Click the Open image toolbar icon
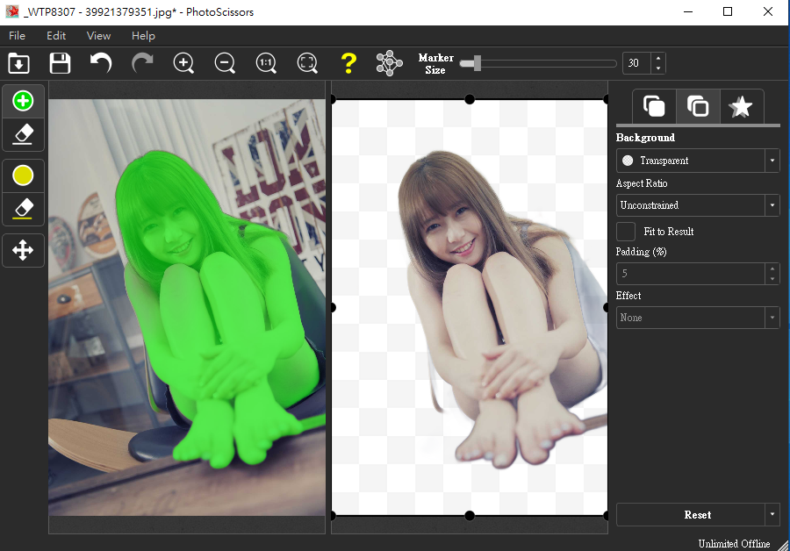Screen dimensions: 790x551 [x=18, y=63]
